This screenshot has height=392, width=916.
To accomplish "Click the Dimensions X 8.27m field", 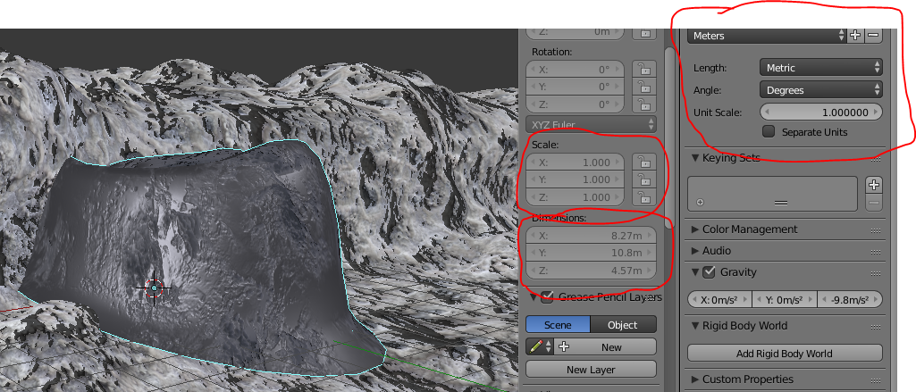I will click(x=592, y=236).
